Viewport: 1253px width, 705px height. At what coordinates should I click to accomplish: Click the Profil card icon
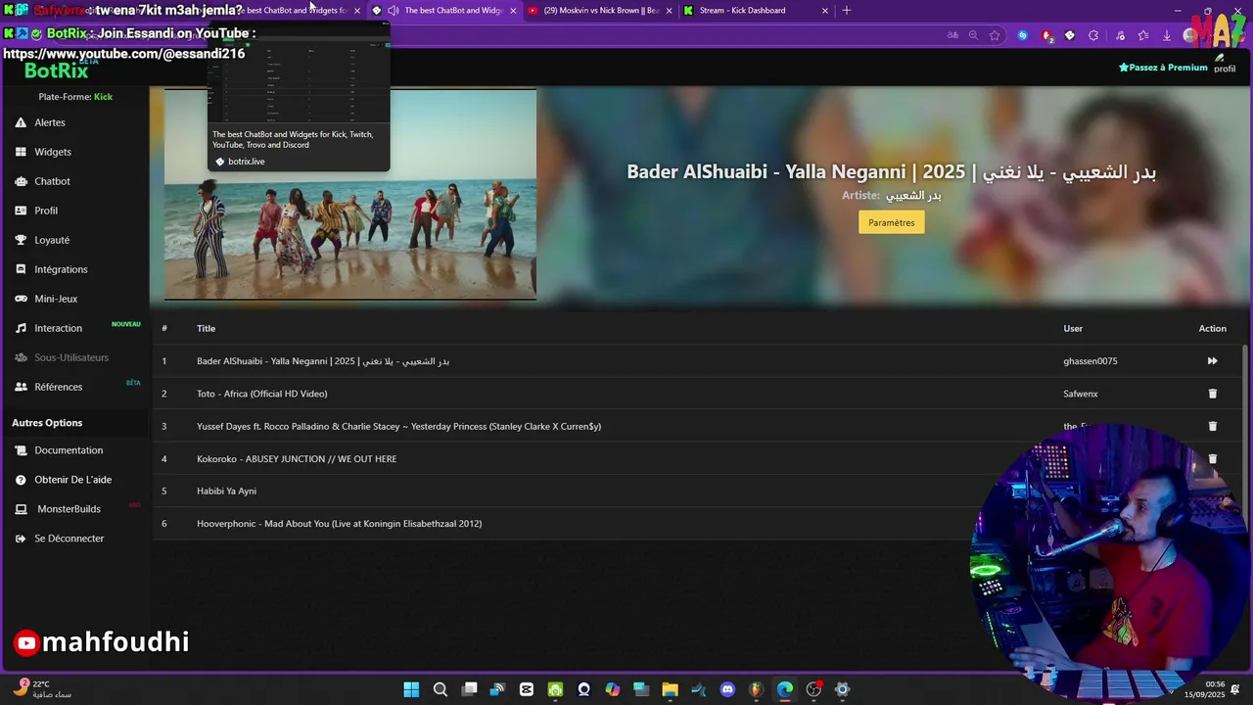(21, 211)
